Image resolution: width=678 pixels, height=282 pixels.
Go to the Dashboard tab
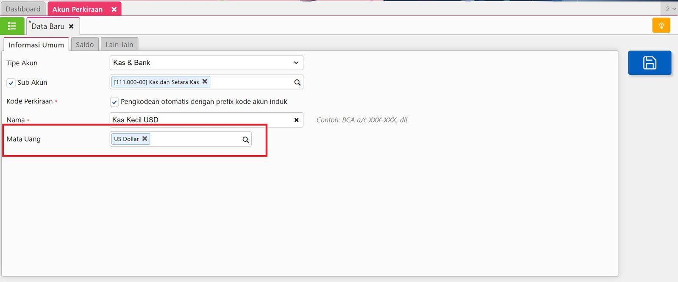pyautogui.click(x=23, y=9)
